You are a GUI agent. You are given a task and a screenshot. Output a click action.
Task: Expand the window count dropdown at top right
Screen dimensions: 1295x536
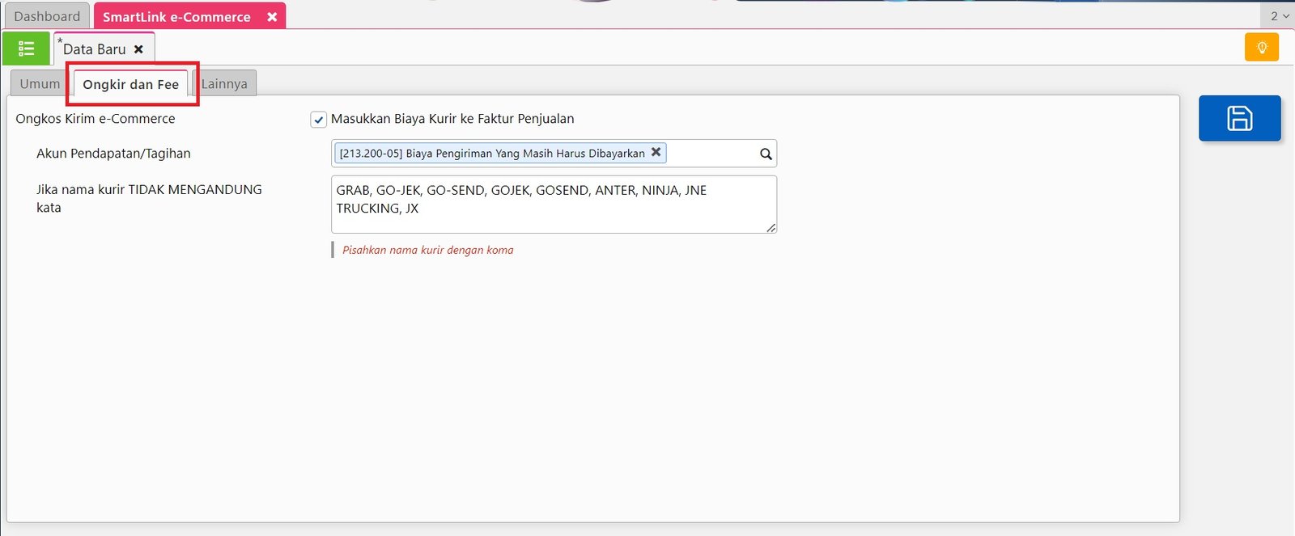click(1279, 16)
